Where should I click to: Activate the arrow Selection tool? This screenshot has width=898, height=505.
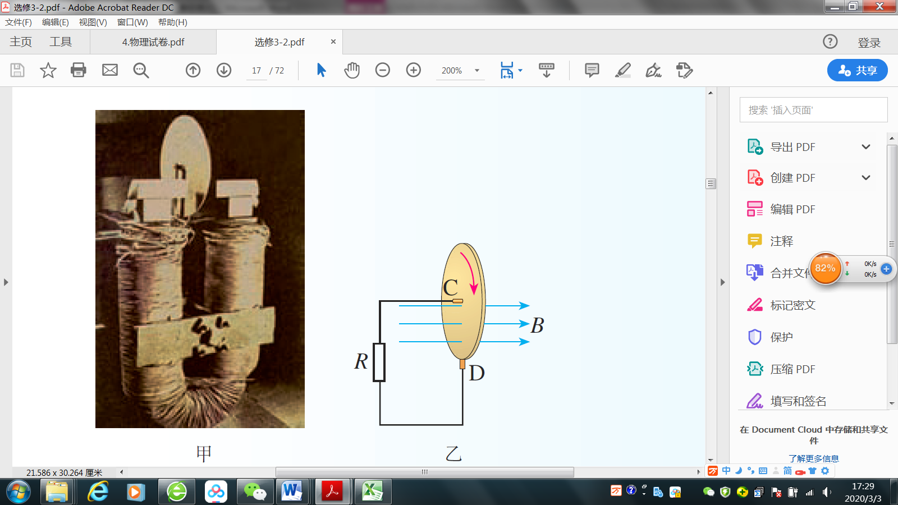point(321,70)
